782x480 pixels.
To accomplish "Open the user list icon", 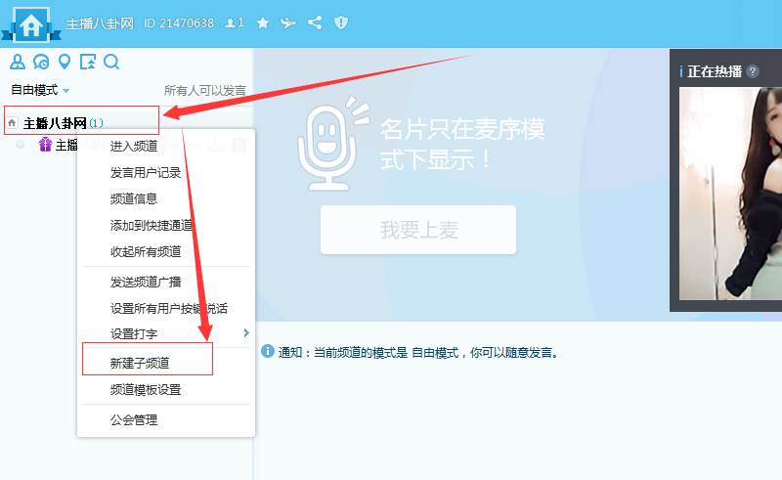I will [17, 63].
